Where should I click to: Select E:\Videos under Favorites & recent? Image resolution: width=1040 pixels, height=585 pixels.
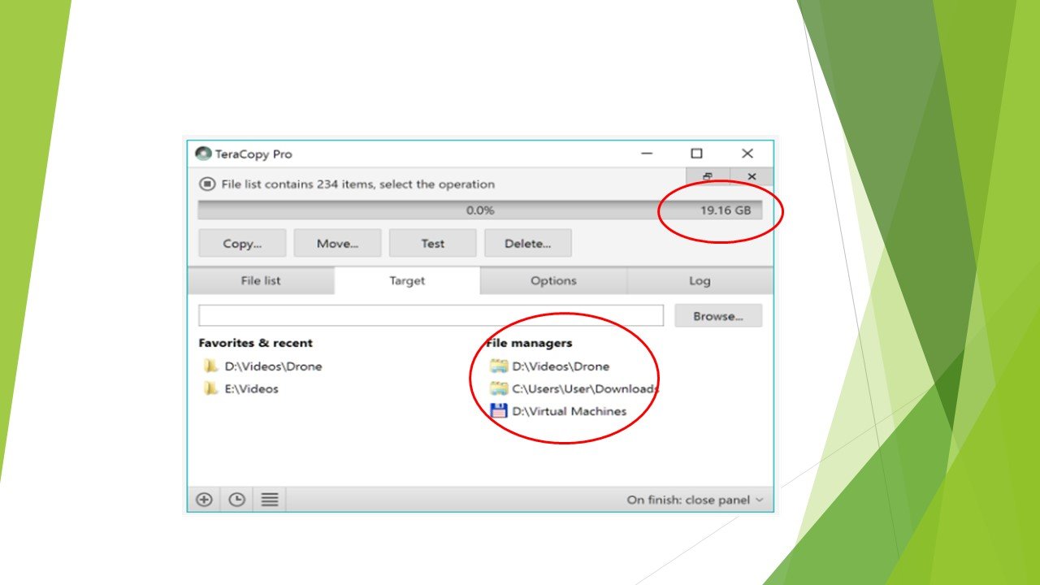251,389
